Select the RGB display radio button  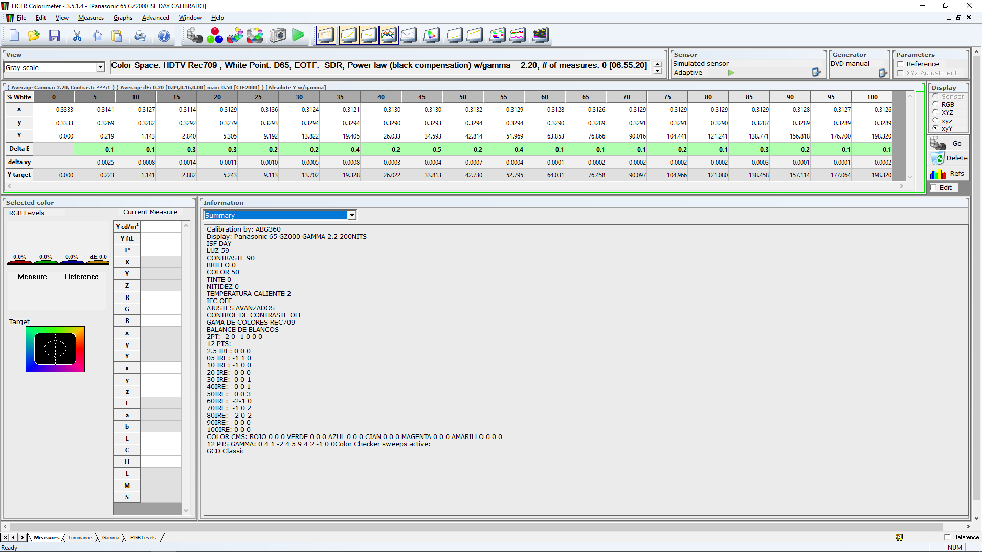935,104
